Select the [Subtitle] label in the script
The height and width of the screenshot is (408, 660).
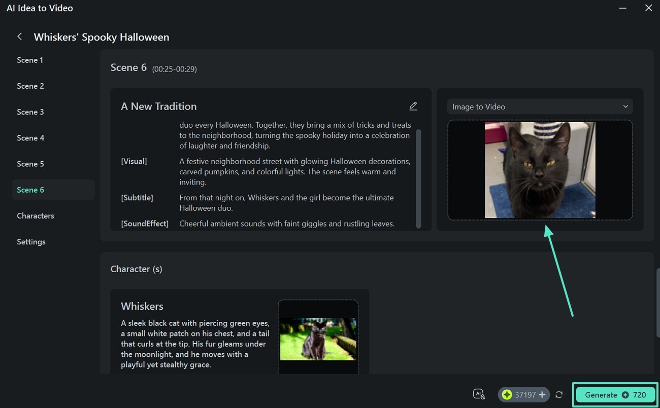tap(137, 198)
